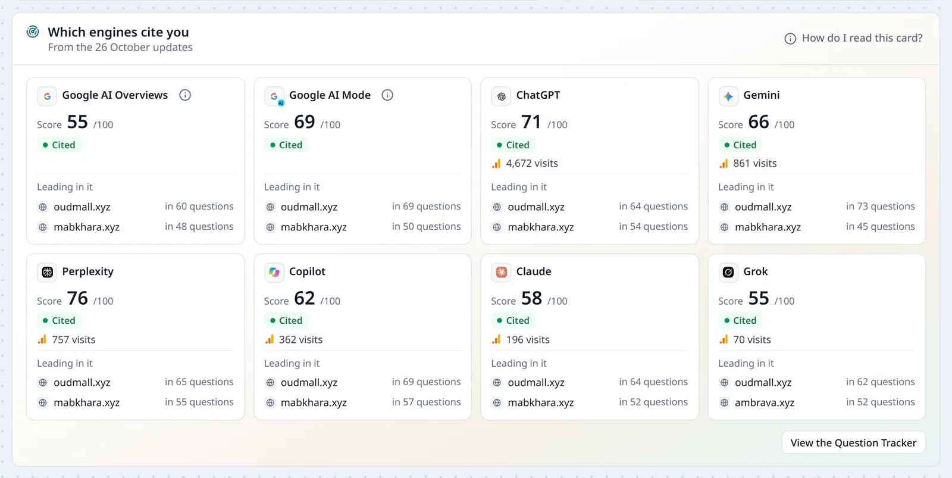Open info tooltip next to Google AI Overviews
This screenshot has height=478, width=952.
[x=185, y=95]
